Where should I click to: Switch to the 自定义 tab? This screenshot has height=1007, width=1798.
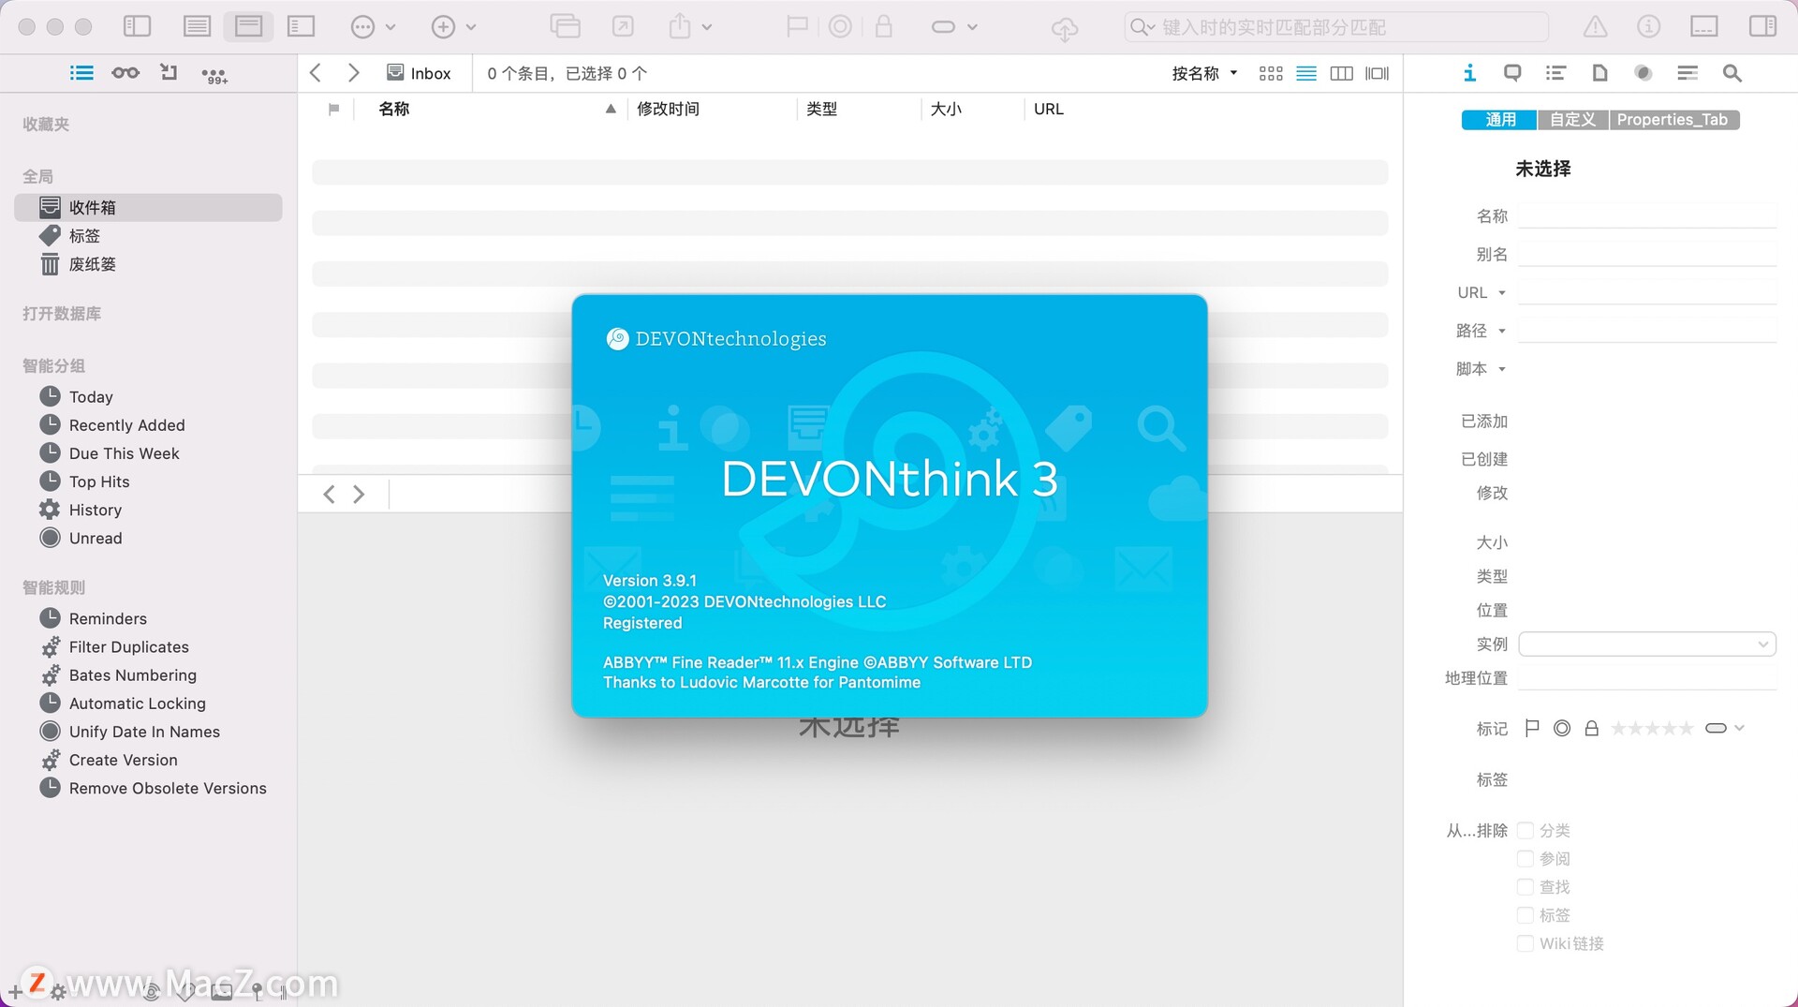1572,120
